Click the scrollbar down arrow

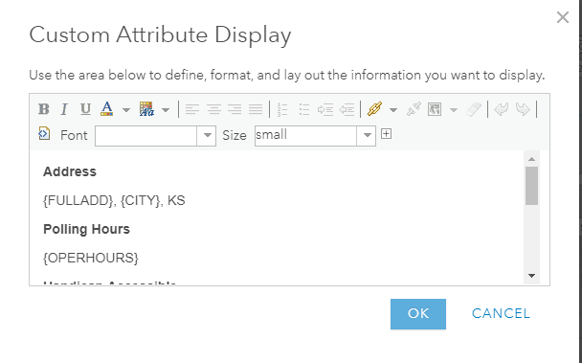[x=531, y=276]
